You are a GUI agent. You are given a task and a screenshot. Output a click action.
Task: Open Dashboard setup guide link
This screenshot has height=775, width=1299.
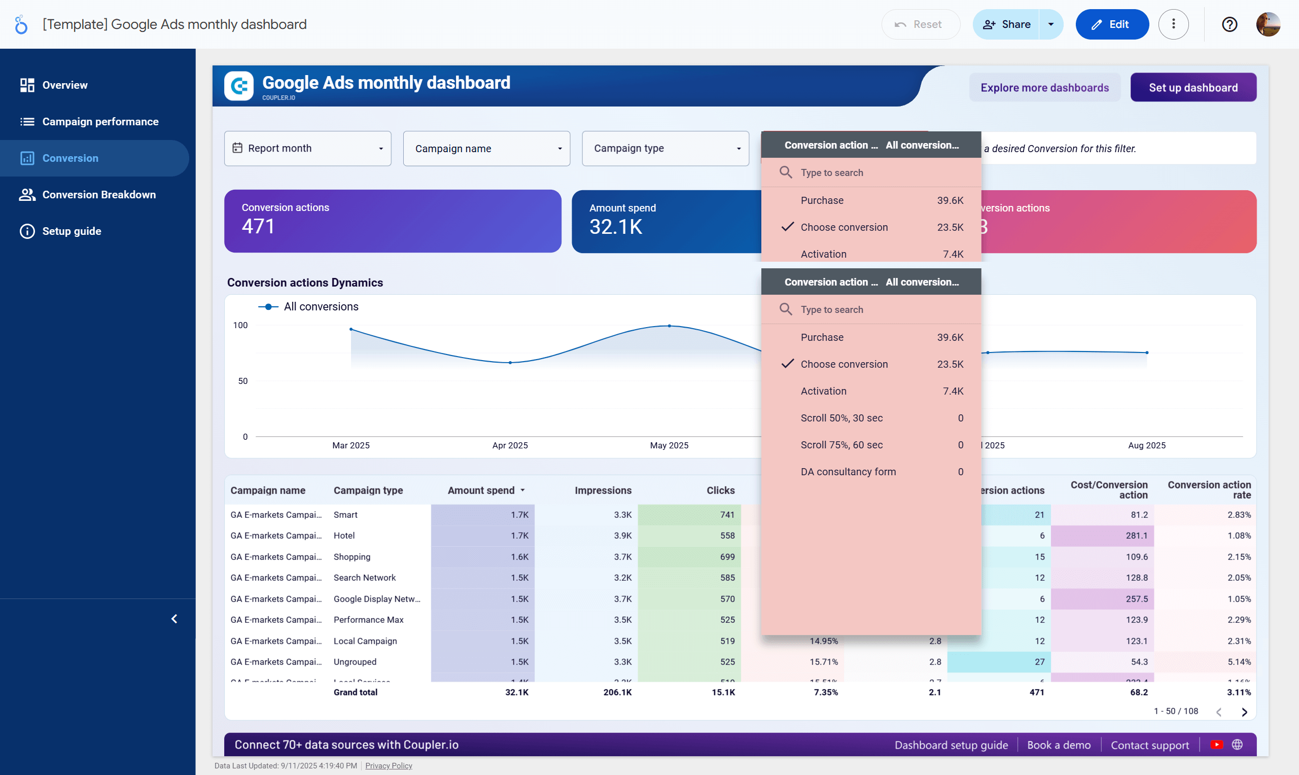tap(951, 745)
